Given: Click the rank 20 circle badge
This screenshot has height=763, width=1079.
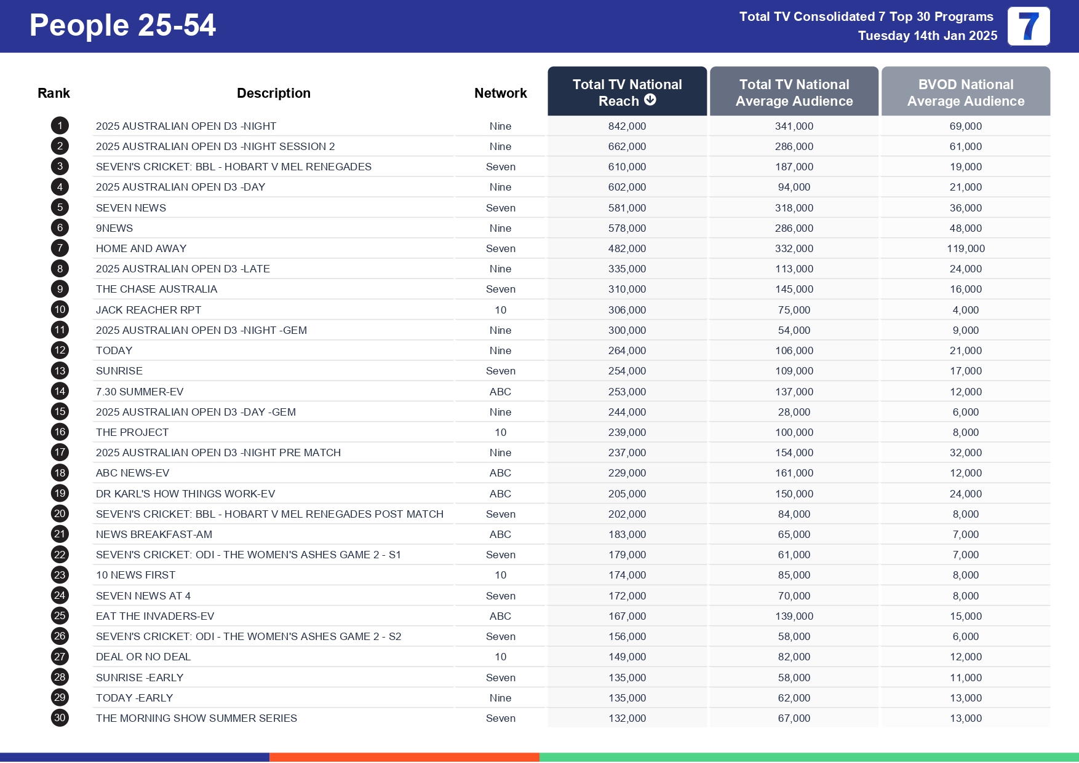Looking at the screenshot, I should (x=59, y=513).
